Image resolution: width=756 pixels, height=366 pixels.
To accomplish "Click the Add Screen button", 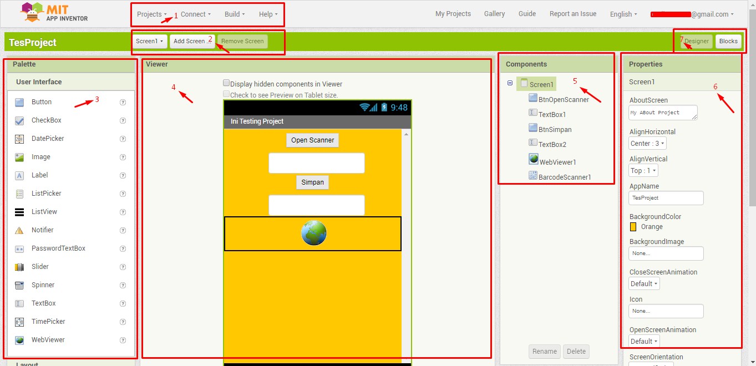I will (x=191, y=40).
